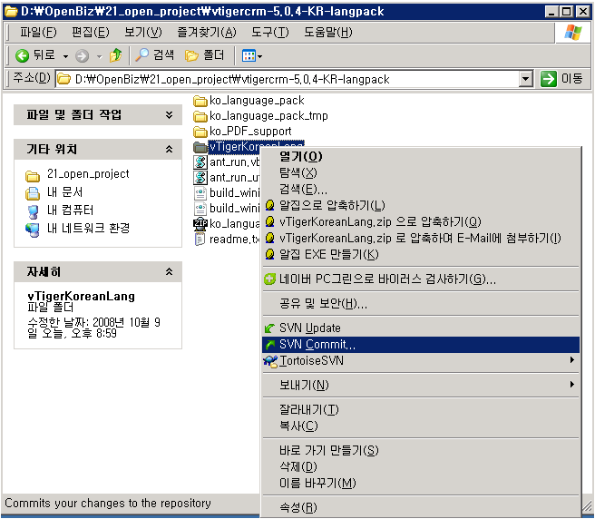Choose 삭제(D) from context menu
Image resolution: width=595 pixels, height=519 pixels.
point(421,466)
